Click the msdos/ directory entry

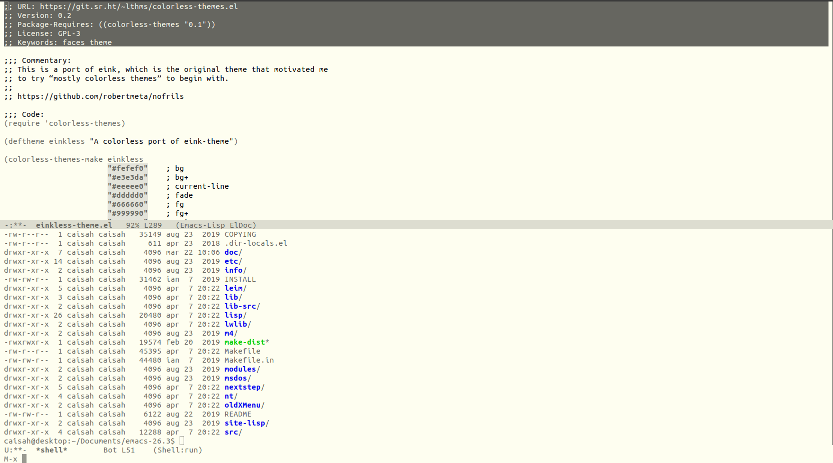pos(238,378)
